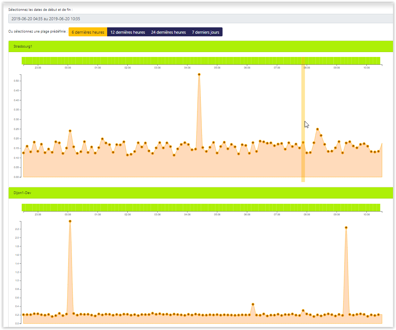Click the 2.2 label on Dijon1-Dev y-axis
The height and width of the screenshot is (330, 396).
tap(17, 229)
